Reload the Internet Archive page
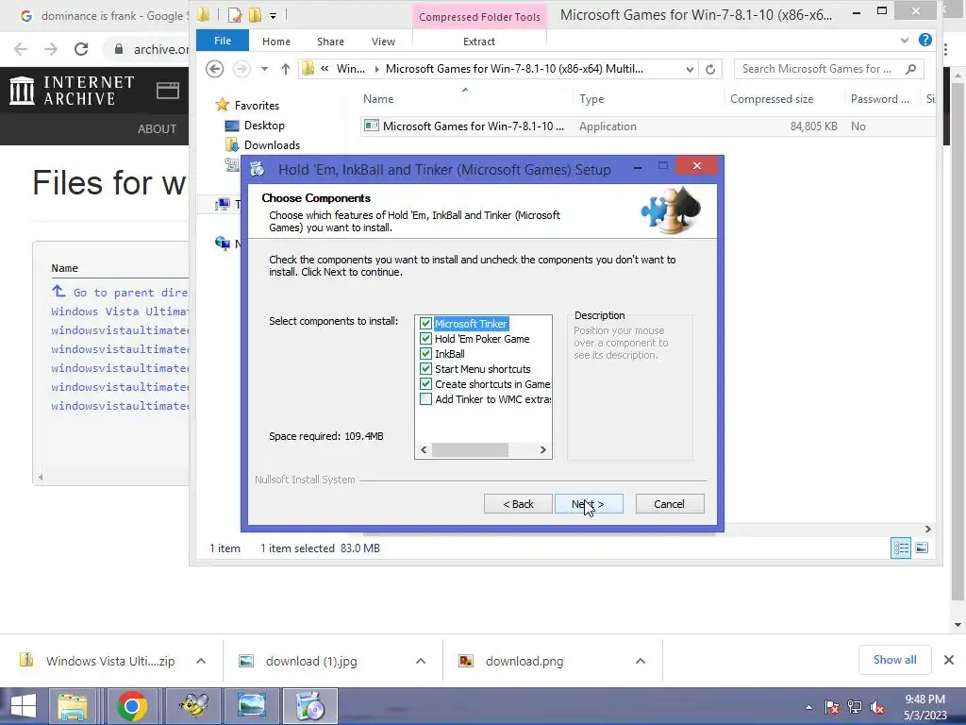The width and height of the screenshot is (966, 725). 81,49
